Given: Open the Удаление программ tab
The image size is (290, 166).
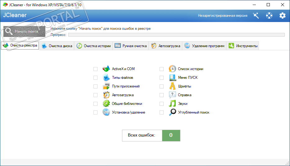Looking at the screenshot, I should click(204, 46).
